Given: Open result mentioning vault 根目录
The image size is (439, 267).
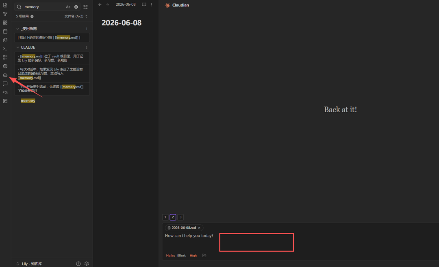Looking at the screenshot, I should tap(52, 58).
